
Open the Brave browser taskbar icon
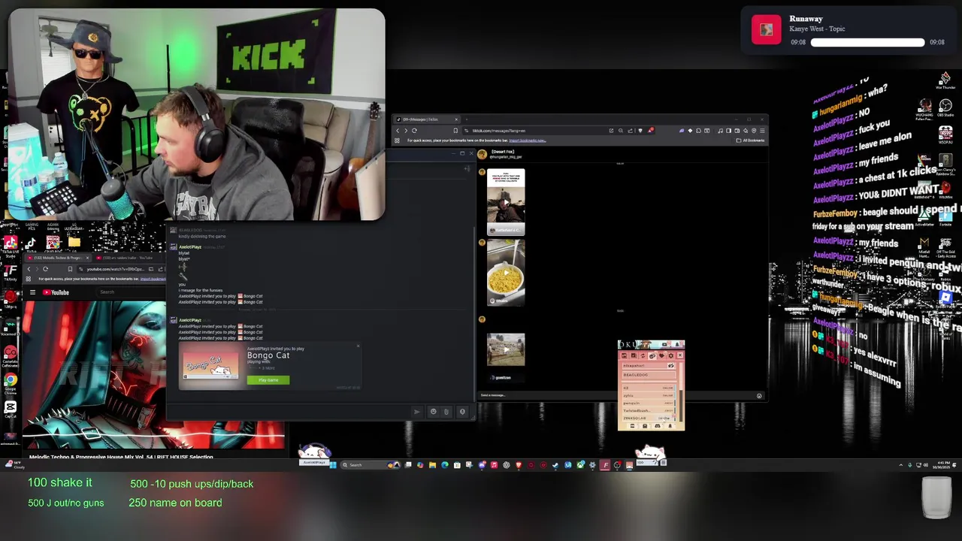[519, 464]
